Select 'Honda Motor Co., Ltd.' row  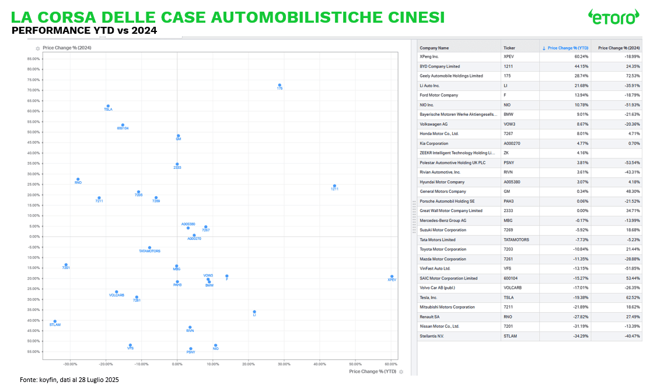(529, 134)
